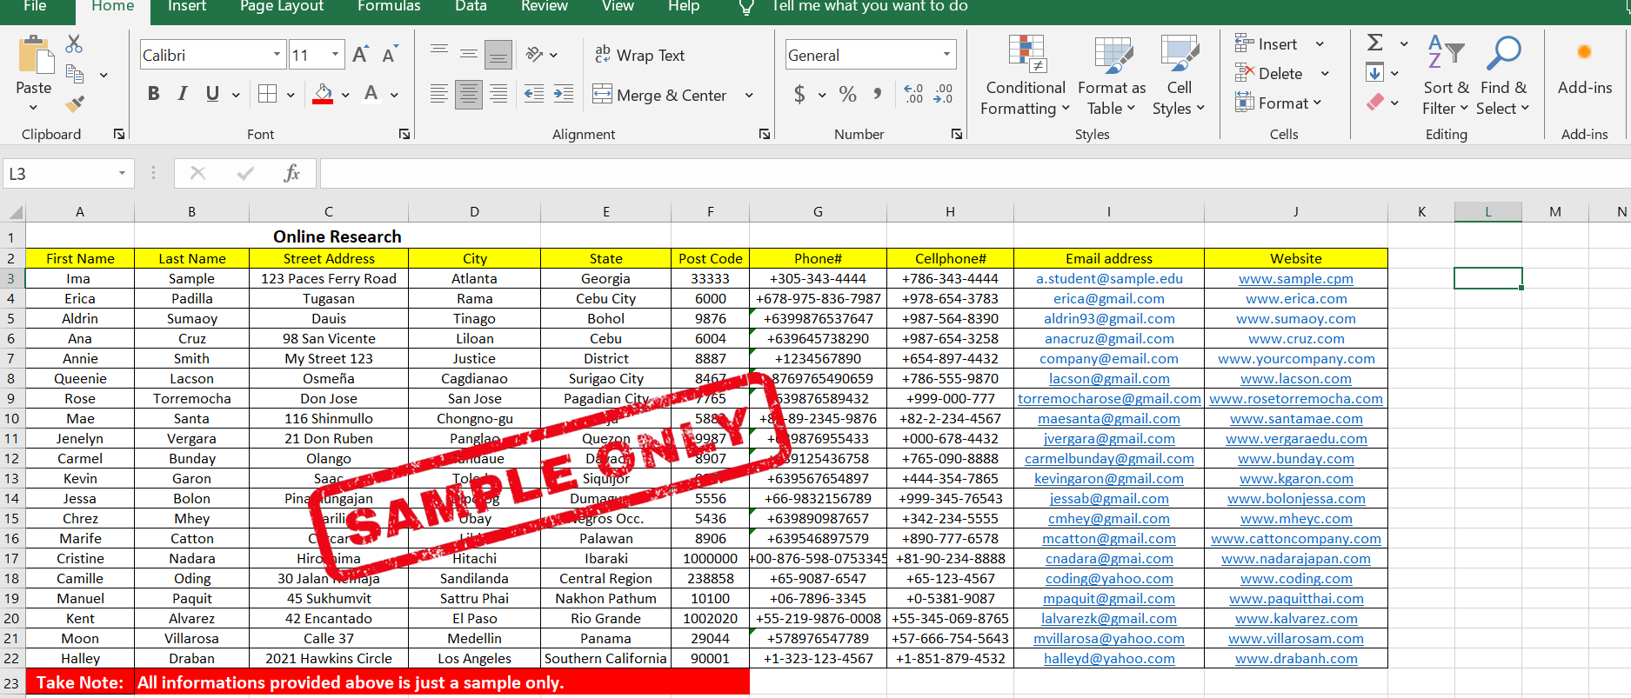This screenshot has height=698, width=1631.
Task: Click the Merge & Center button
Action: [660, 95]
